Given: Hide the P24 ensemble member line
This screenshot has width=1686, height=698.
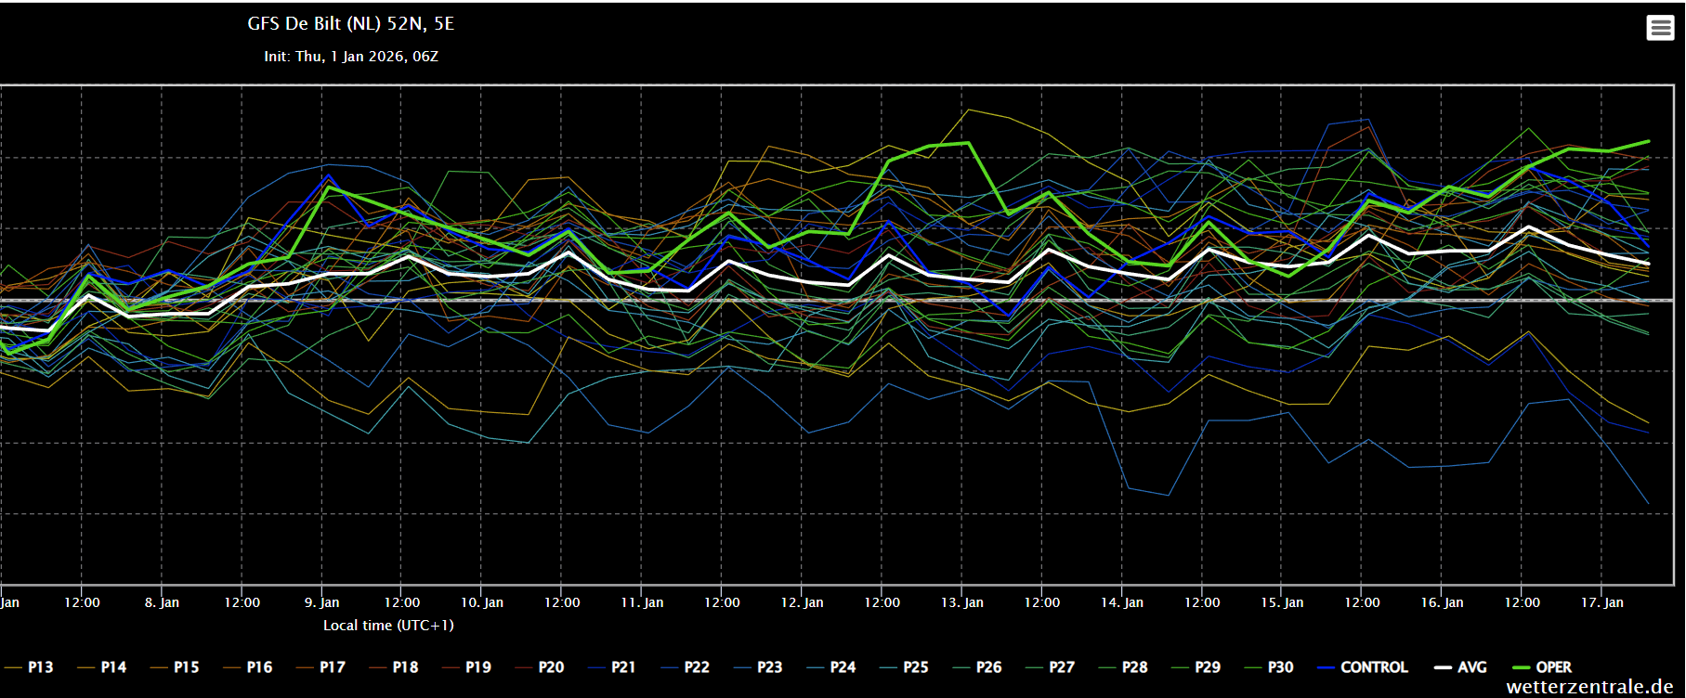Looking at the screenshot, I should coord(831,667).
